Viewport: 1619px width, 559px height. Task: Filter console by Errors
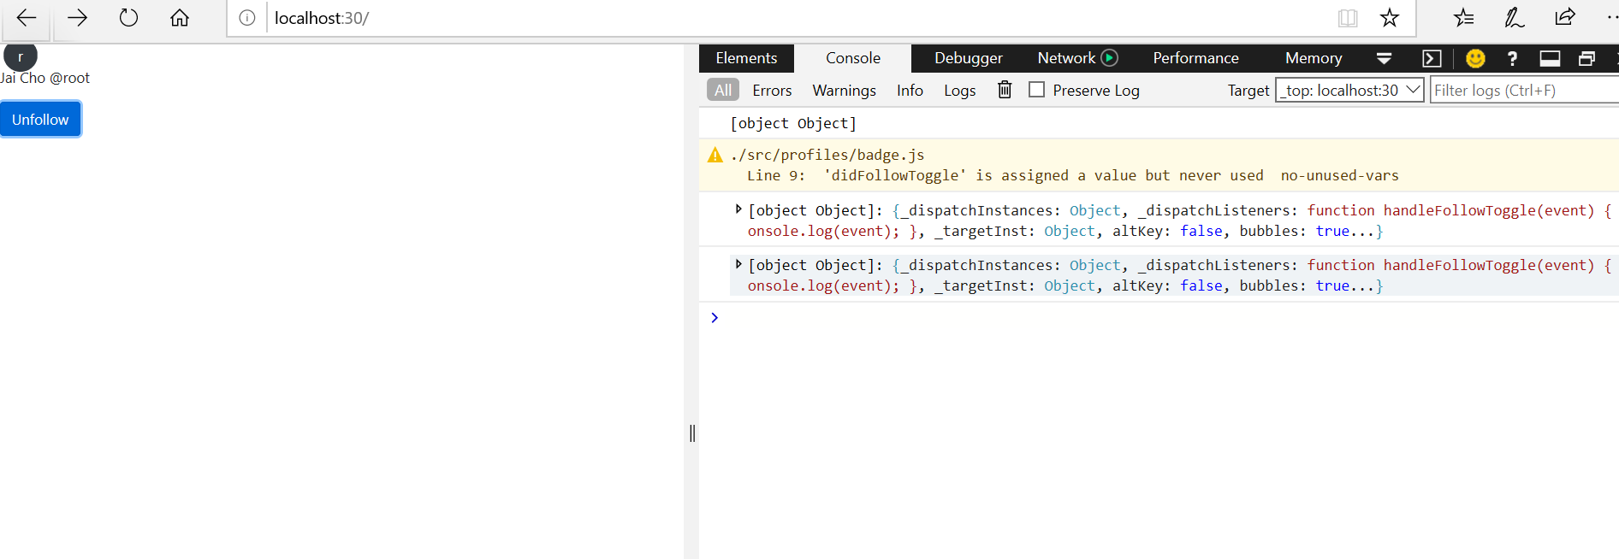[x=772, y=90]
